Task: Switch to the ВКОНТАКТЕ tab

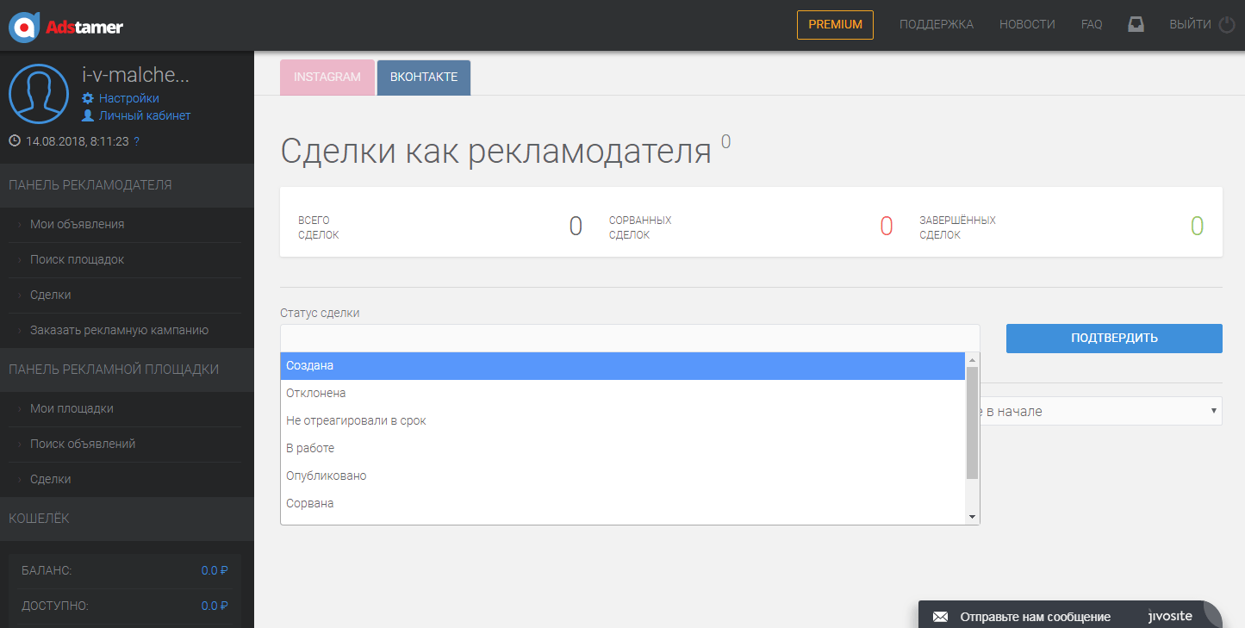Action: (424, 78)
